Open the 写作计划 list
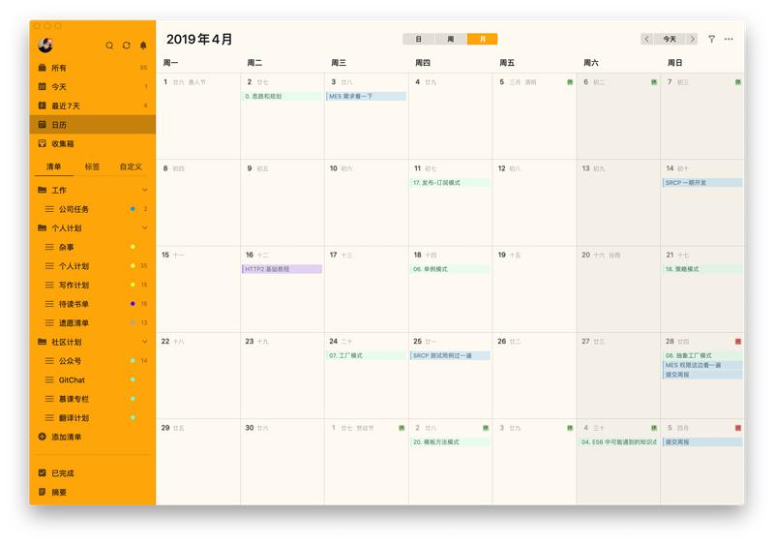Viewport: 774px width, 544px height. pos(93,285)
